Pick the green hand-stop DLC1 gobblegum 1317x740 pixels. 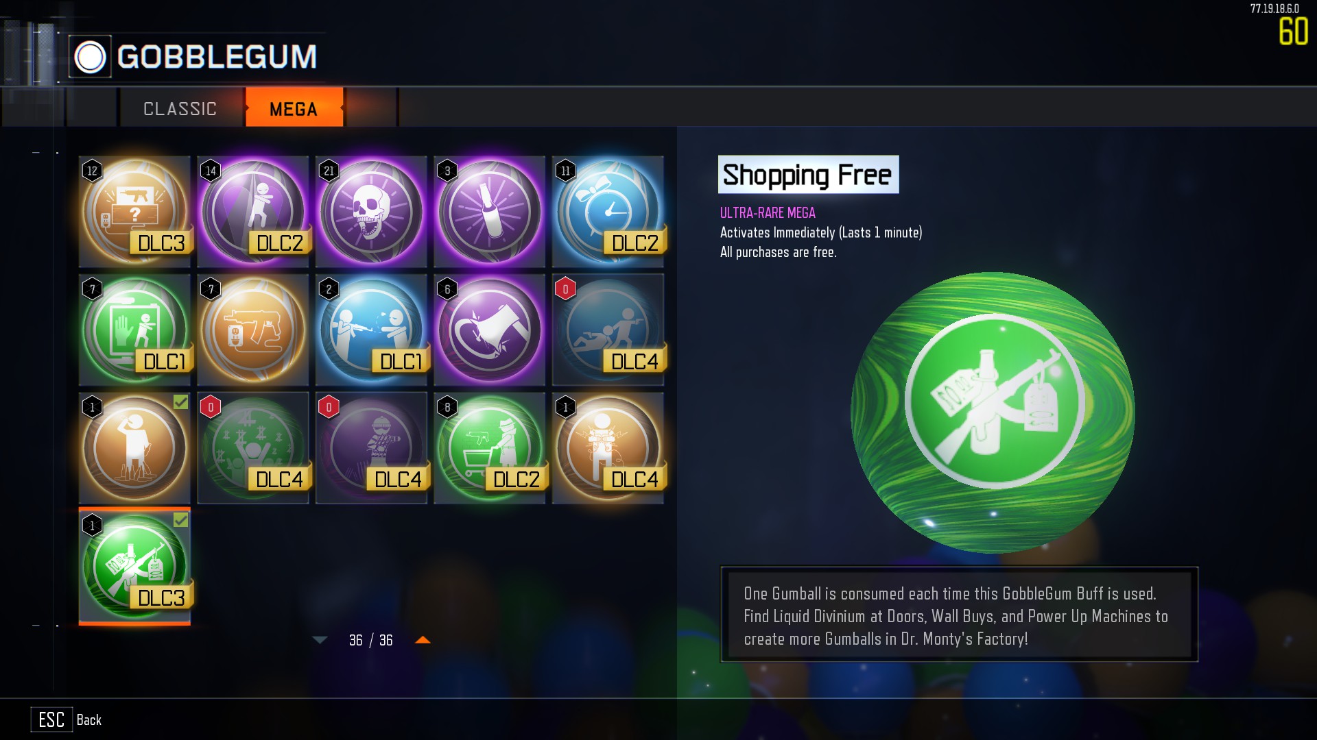coord(134,330)
